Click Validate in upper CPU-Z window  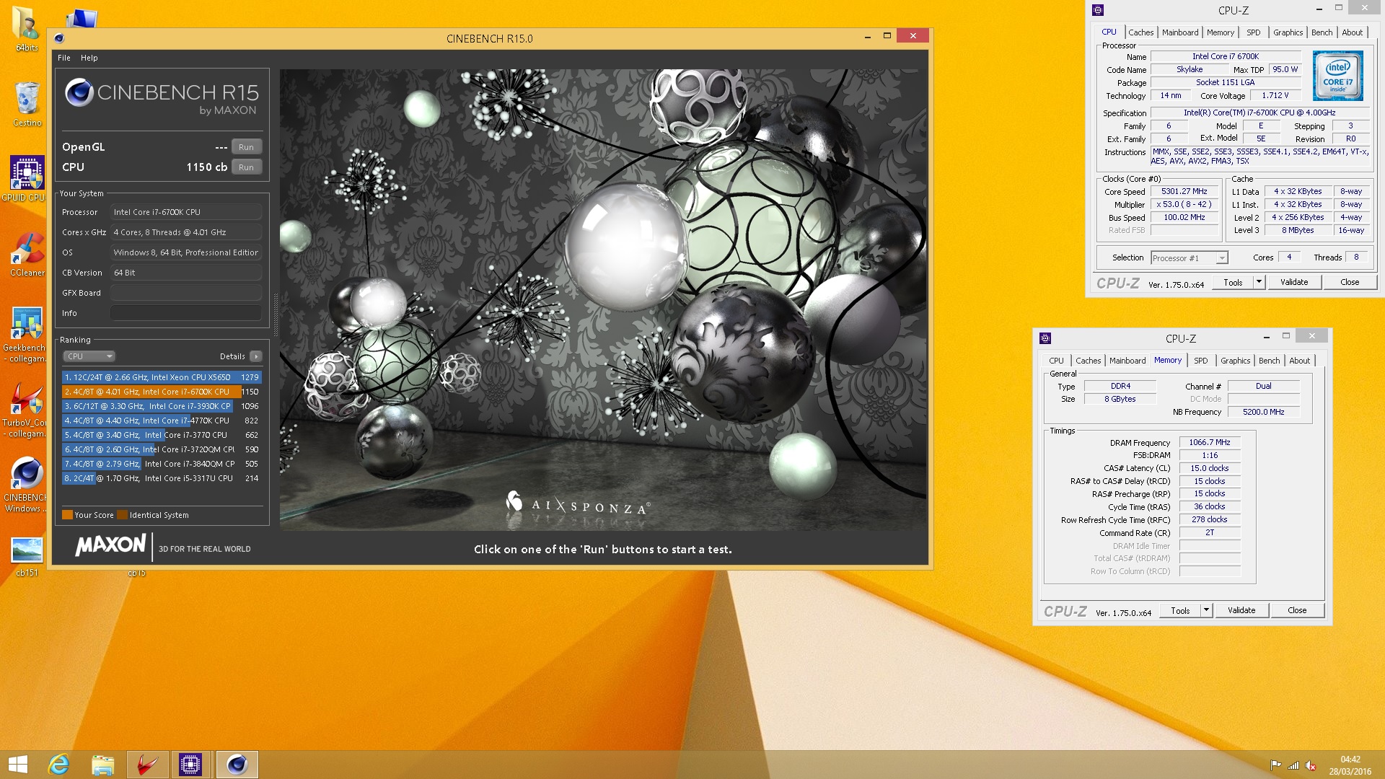click(x=1294, y=282)
